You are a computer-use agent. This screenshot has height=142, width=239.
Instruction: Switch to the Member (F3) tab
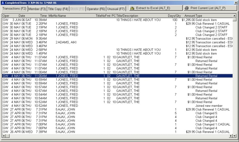click(x=37, y=9)
